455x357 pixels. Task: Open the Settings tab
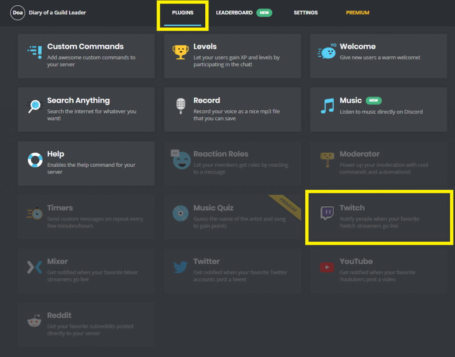306,13
